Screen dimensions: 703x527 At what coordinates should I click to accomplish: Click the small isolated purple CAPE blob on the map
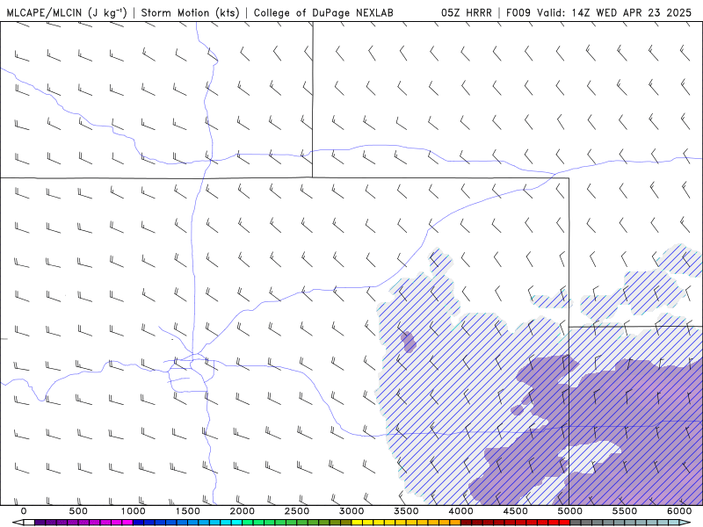click(408, 342)
